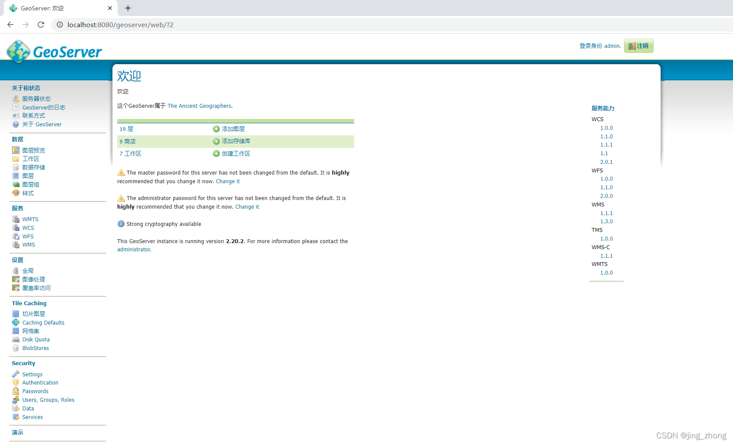Click the WFS service icon
This screenshot has height=444, width=733.
click(16, 236)
